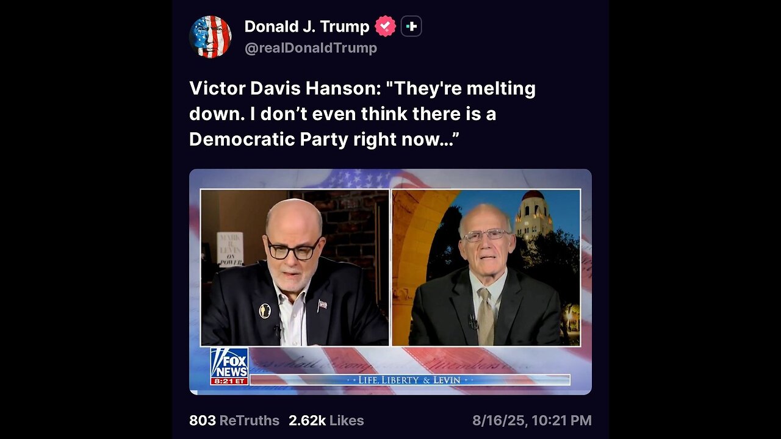Click the 8:21 ET time badge

(x=229, y=381)
